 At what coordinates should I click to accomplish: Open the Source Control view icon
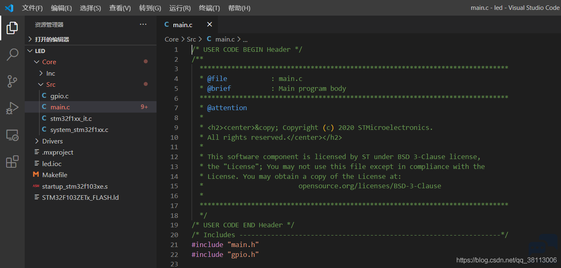pyautogui.click(x=12, y=81)
